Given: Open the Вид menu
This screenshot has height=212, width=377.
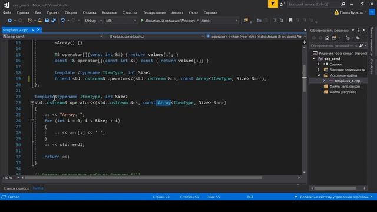Looking at the screenshot, I should pos(38,12).
